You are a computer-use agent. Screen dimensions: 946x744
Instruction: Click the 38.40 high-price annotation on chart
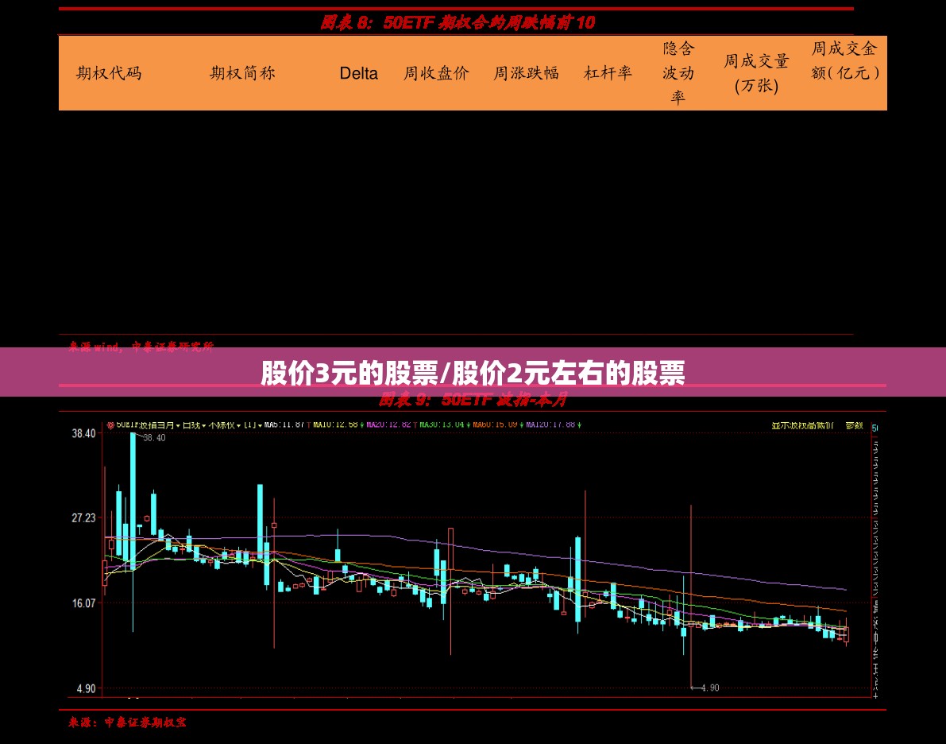[x=154, y=438]
